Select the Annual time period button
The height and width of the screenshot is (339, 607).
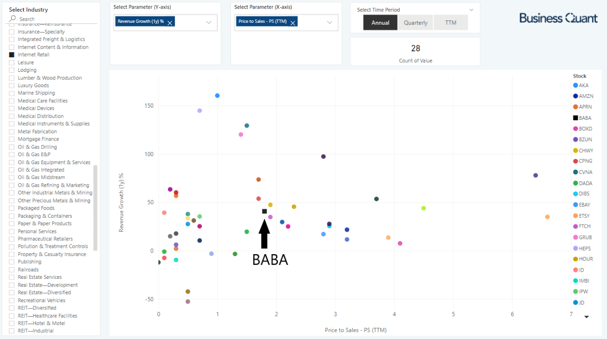(x=380, y=22)
